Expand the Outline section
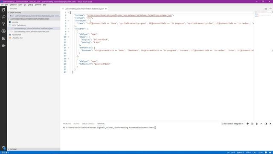 click(34, 149)
